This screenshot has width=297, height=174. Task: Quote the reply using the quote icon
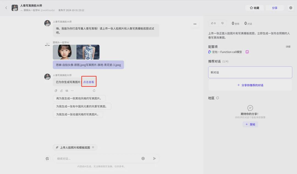click(67, 91)
